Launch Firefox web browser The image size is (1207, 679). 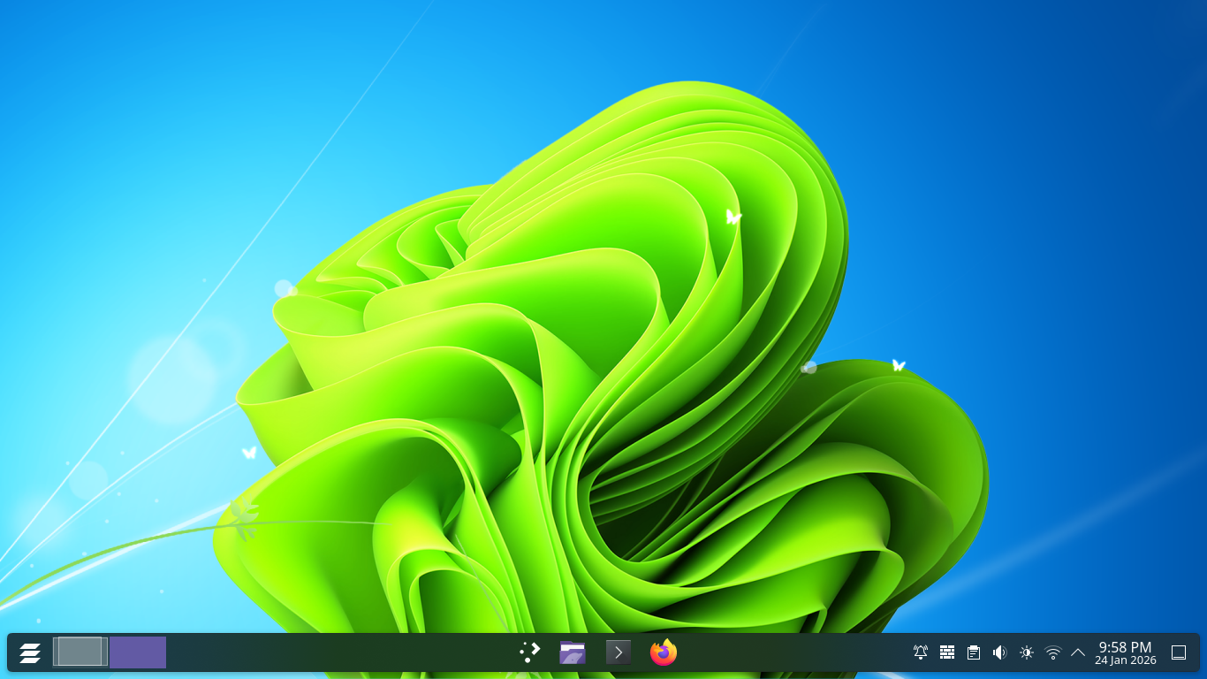[664, 652]
